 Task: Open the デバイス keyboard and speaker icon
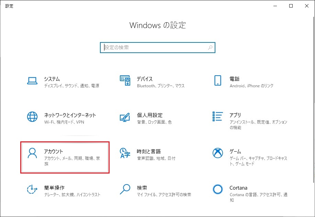point(125,80)
